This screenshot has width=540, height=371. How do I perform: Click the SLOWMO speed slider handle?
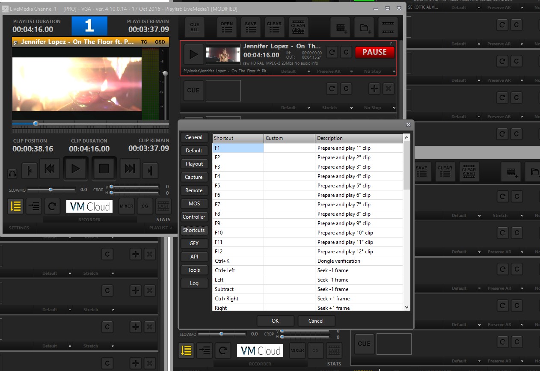pyautogui.click(x=50, y=190)
